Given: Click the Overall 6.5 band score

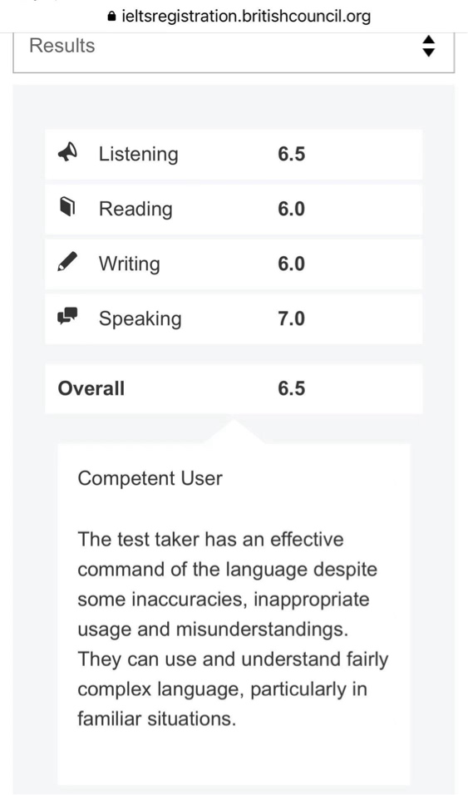Looking at the screenshot, I should 292,388.
